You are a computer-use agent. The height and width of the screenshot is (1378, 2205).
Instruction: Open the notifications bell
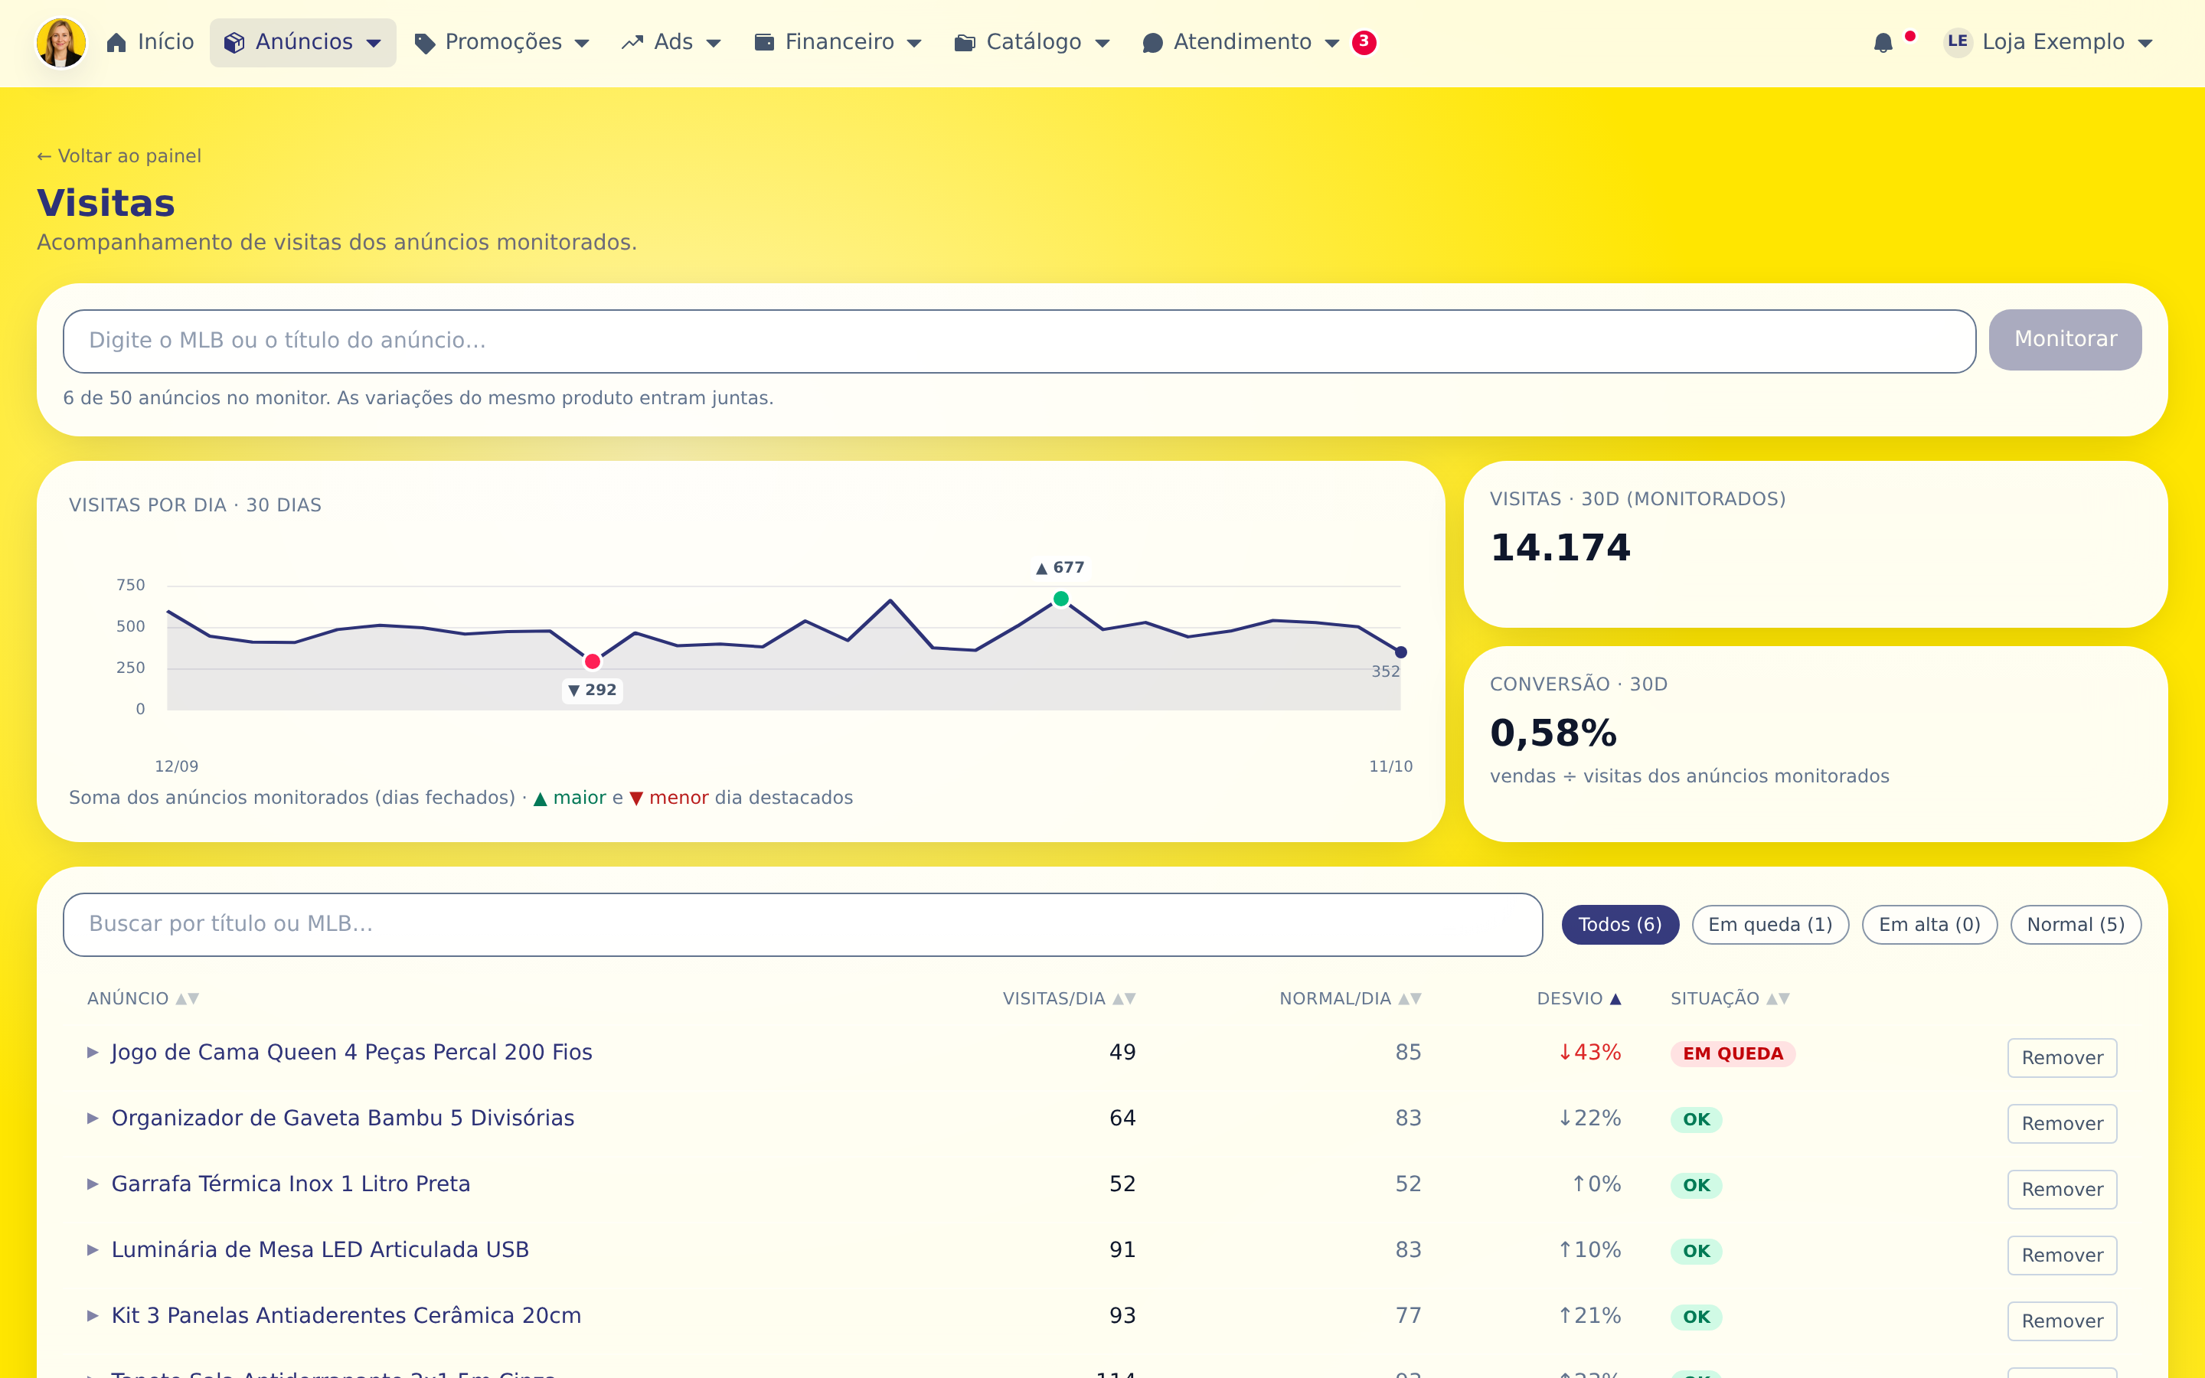1883,43
